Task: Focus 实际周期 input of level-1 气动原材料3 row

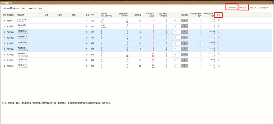Action: click(177, 66)
